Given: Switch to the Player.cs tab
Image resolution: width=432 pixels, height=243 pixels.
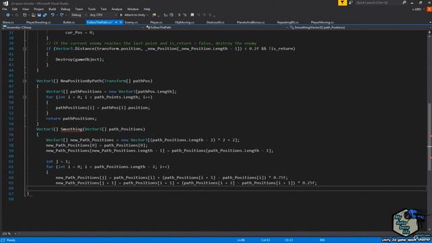Looking at the screenshot, I should coord(156,22).
